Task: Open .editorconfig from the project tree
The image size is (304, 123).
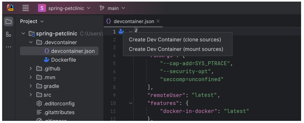Action: click(59, 104)
